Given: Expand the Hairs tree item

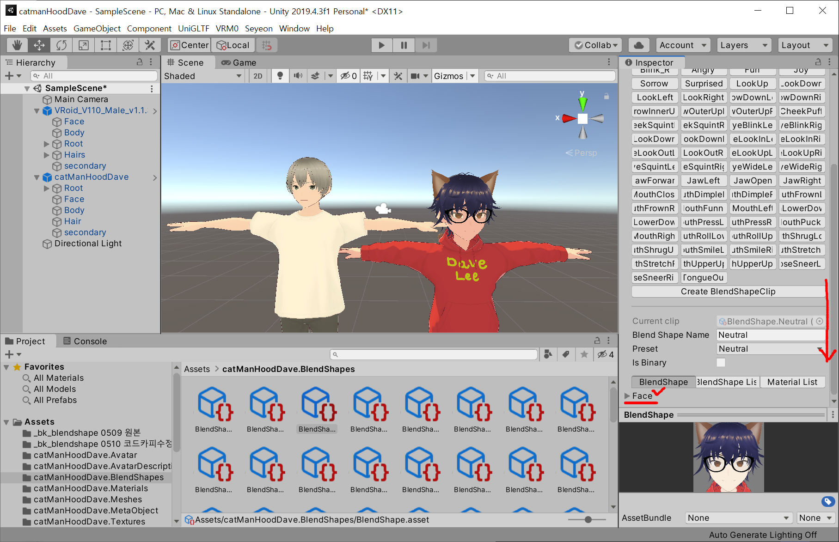Looking at the screenshot, I should coord(46,155).
